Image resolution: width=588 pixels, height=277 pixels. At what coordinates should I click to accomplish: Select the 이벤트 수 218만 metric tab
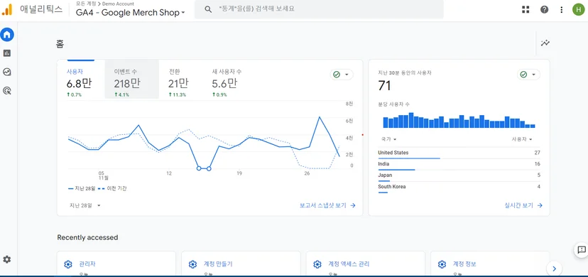131,80
